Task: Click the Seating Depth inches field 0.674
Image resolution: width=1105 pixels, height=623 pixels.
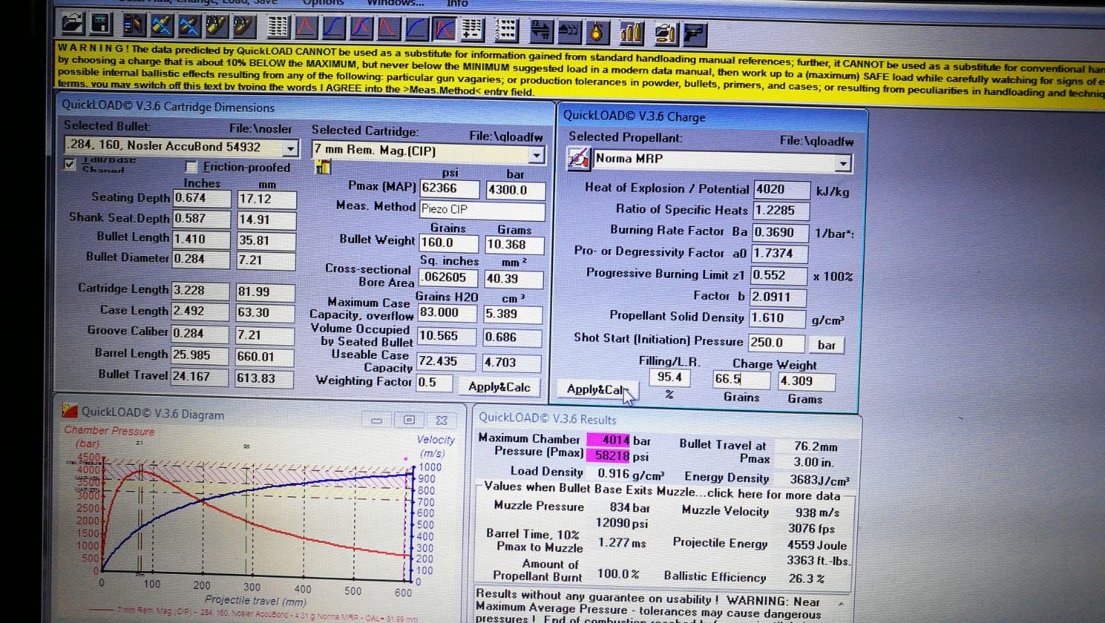Action: (x=201, y=198)
